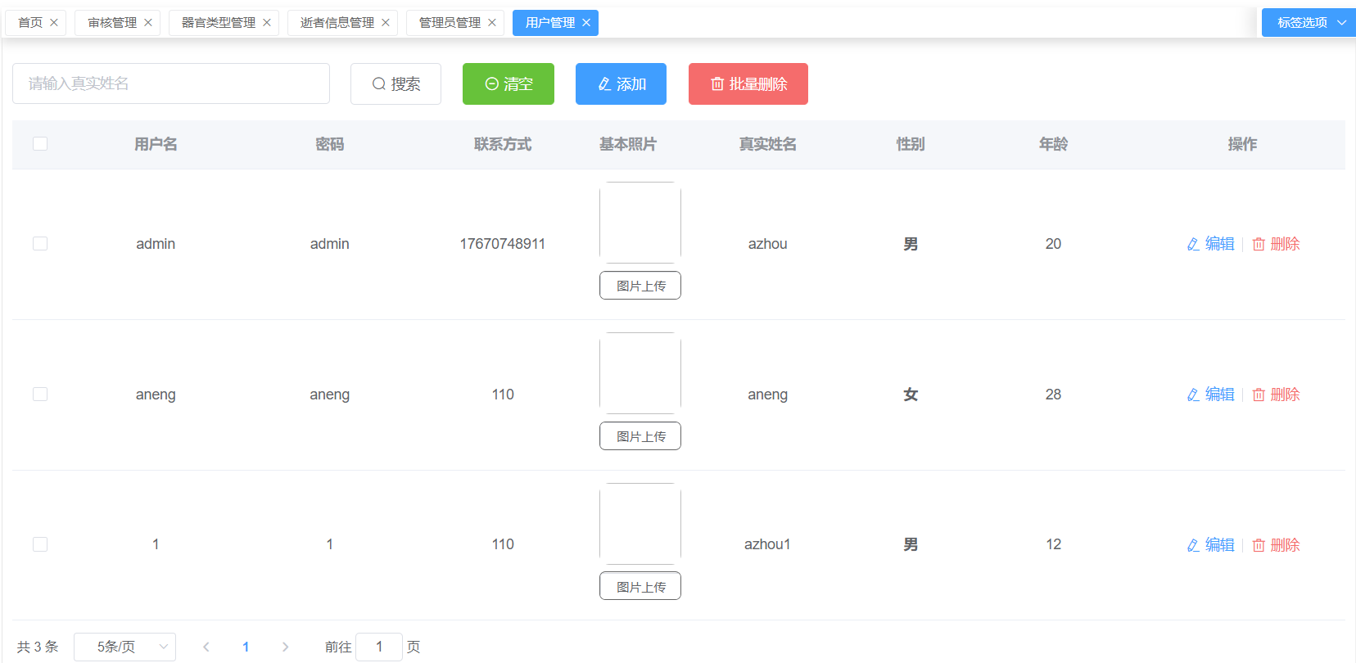Focus the 前往 page jump input
The height and width of the screenshot is (663, 1356).
(x=379, y=647)
